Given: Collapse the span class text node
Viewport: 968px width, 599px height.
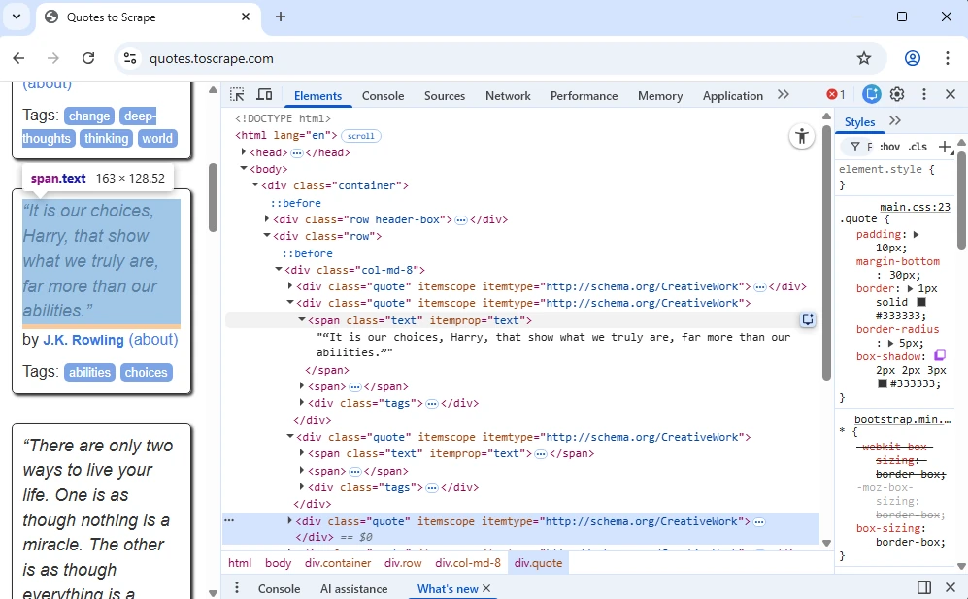Looking at the screenshot, I should [x=302, y=320].
